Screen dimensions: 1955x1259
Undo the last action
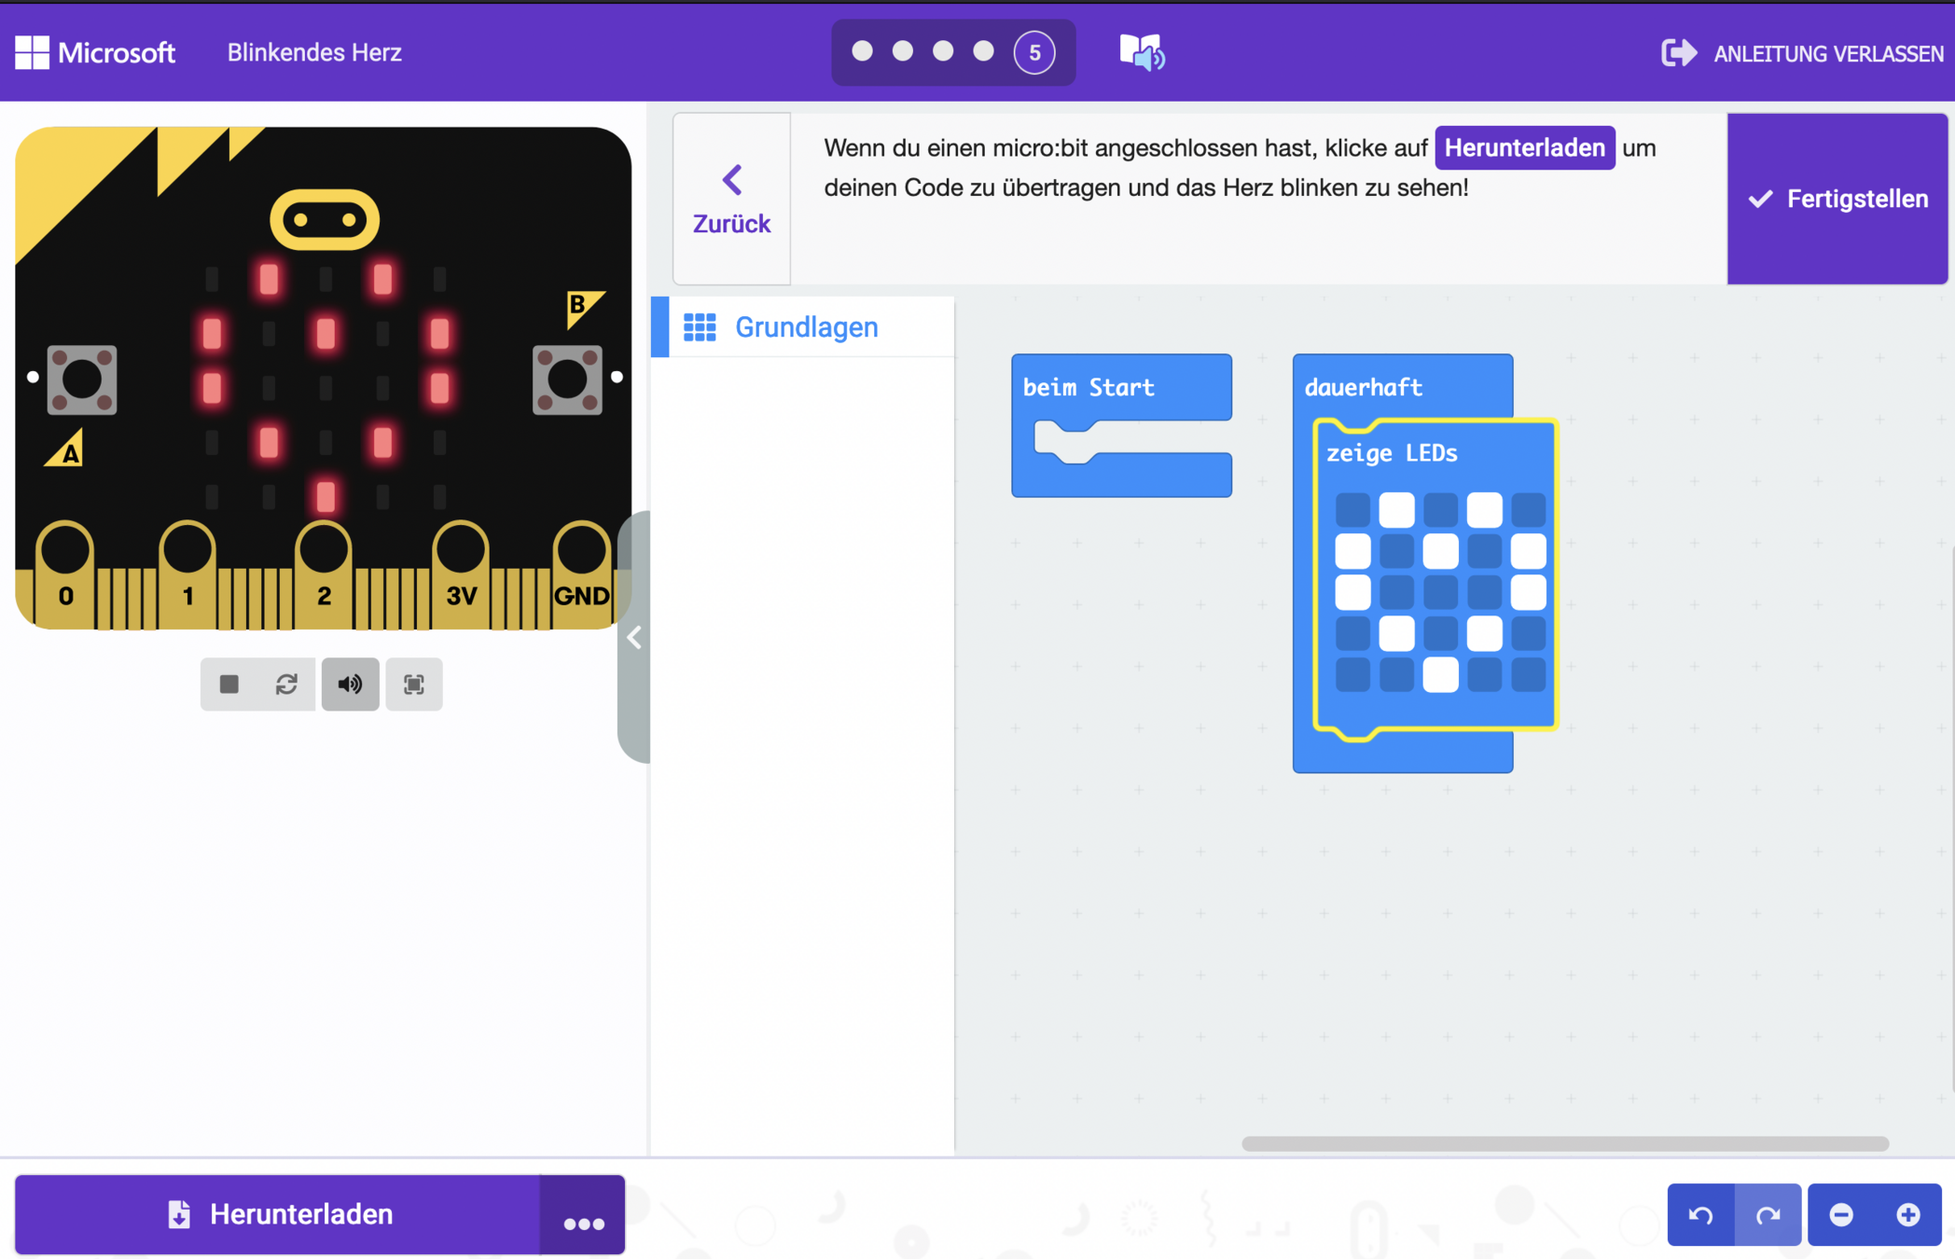pyautogui.click(x=1700, y=1214)
